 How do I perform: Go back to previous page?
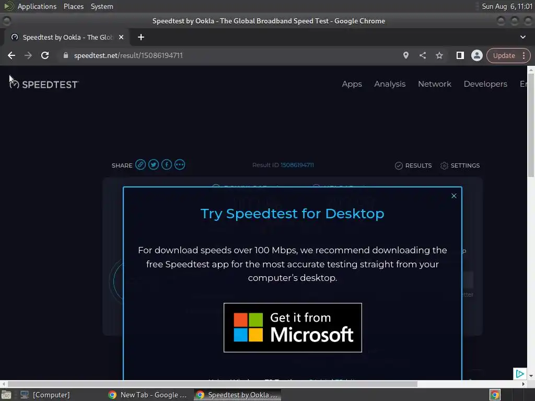click(x=11, y=55)
